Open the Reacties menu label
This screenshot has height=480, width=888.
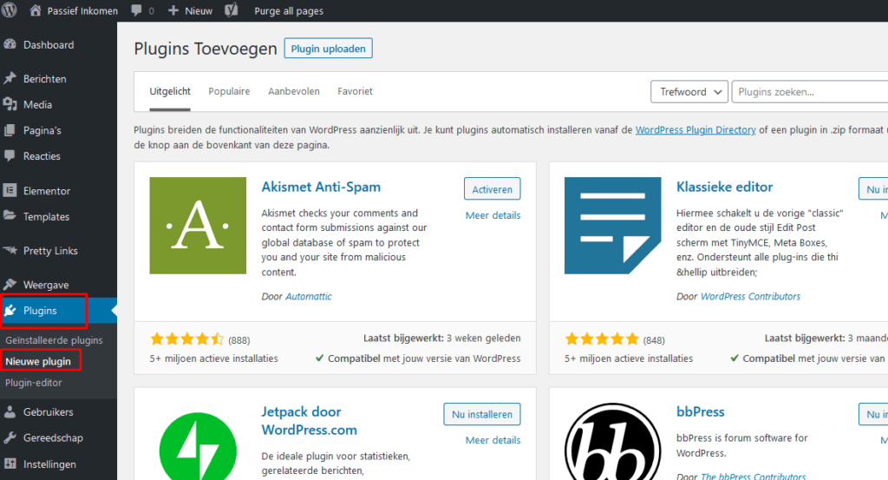click(42, 156)
